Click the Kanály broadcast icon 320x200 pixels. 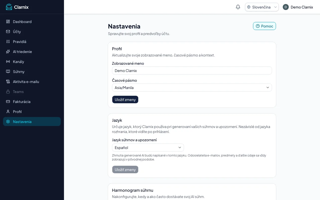8,61
